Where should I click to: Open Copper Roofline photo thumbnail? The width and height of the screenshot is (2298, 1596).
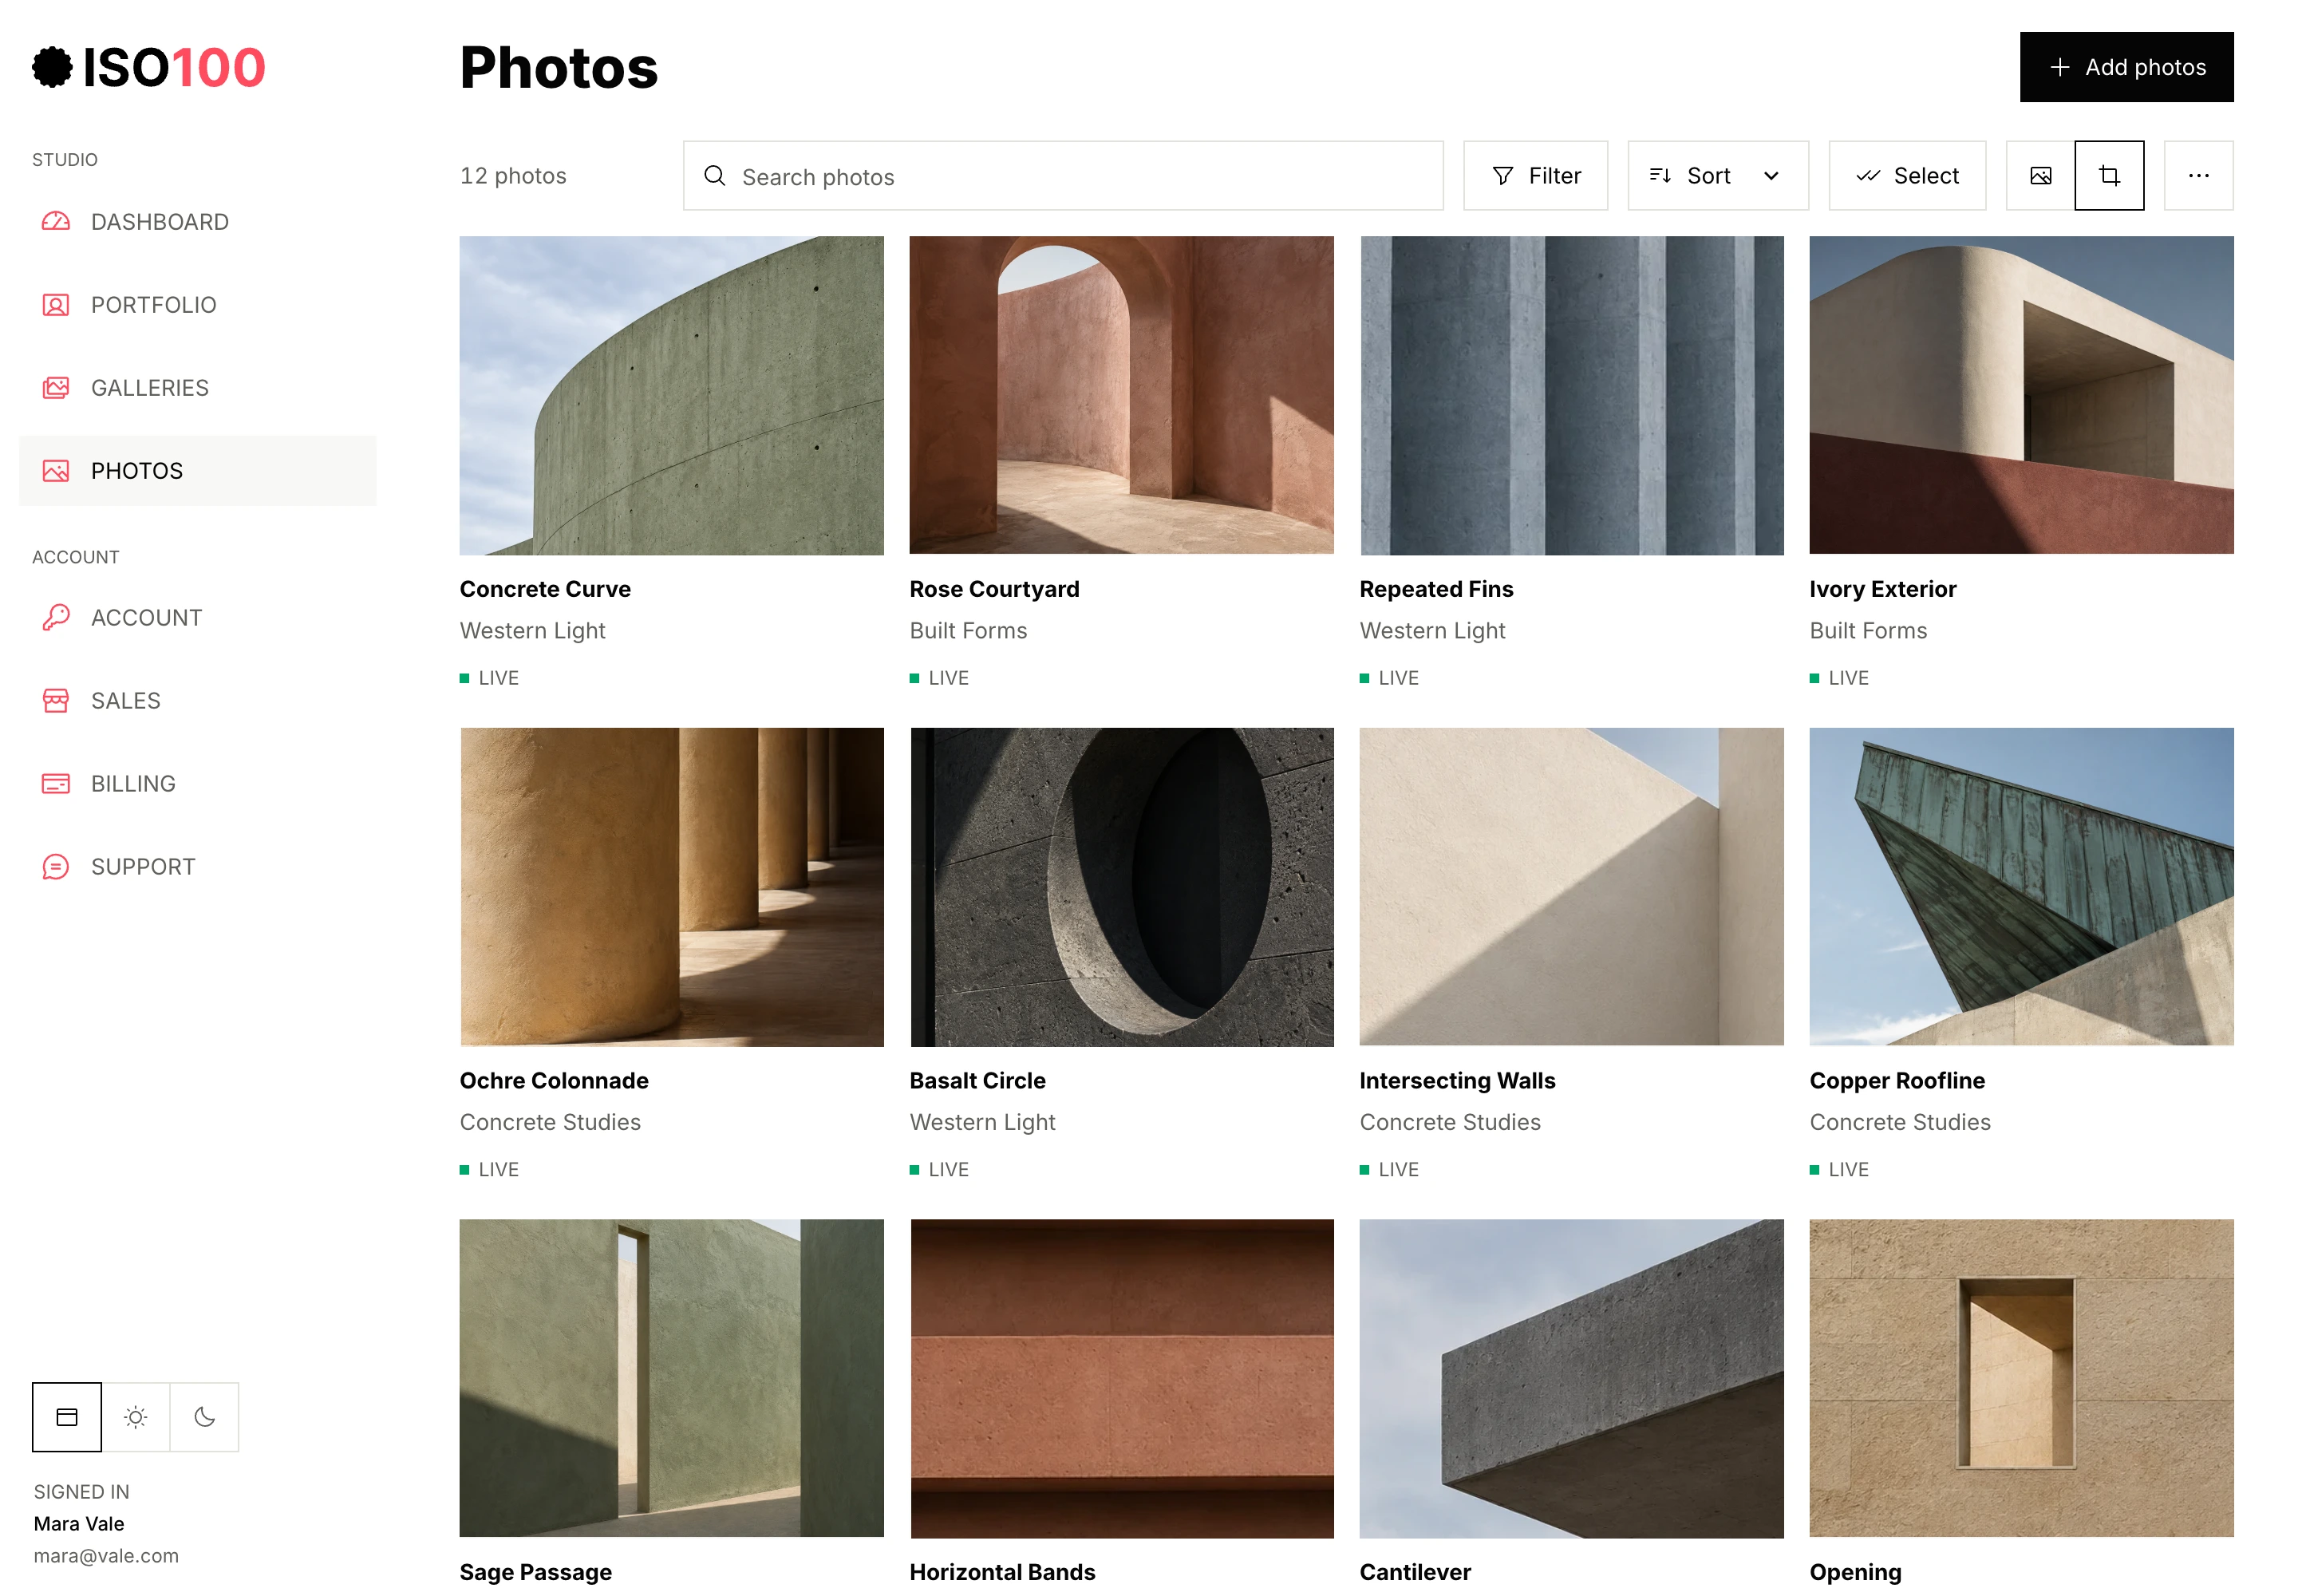pos(2022,887)
